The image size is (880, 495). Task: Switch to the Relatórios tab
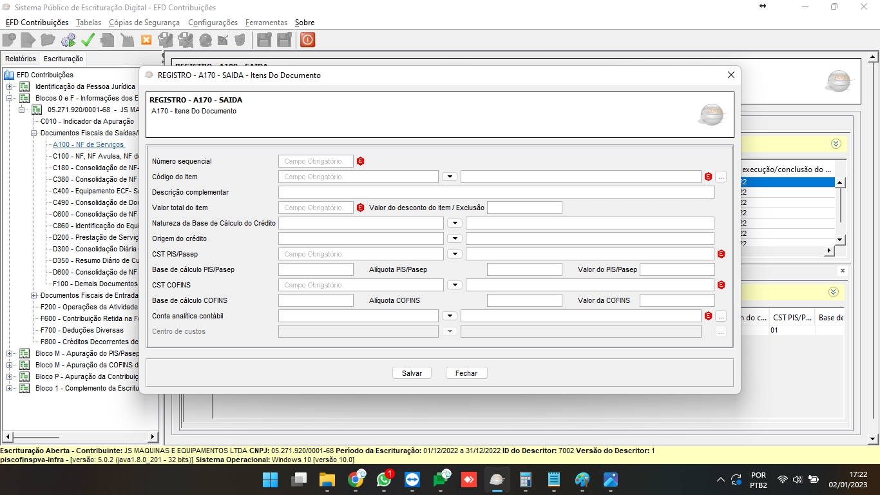[x=21, y=59]
